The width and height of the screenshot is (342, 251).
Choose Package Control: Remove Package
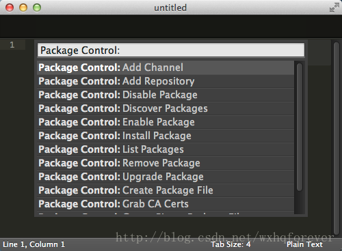[x=166, y=163]
